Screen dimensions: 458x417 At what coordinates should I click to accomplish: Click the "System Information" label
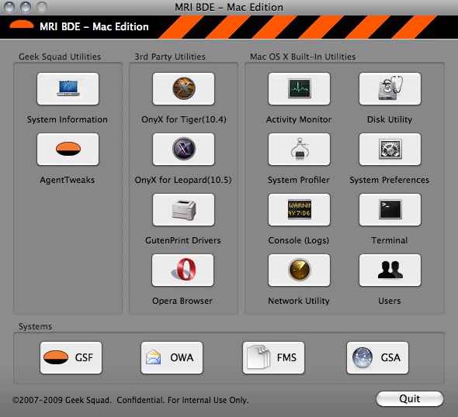(x=68, y=119)
